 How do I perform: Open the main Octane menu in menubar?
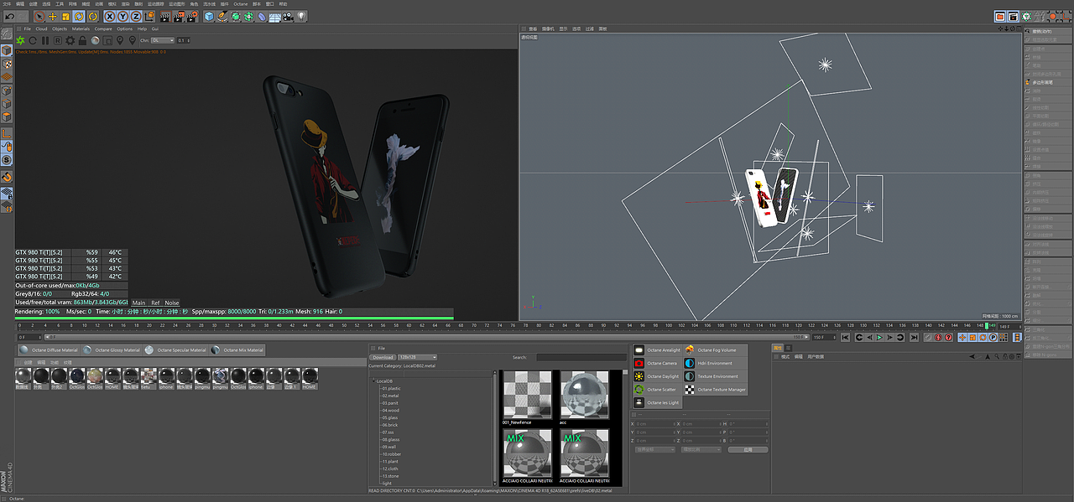click(241, 3)
